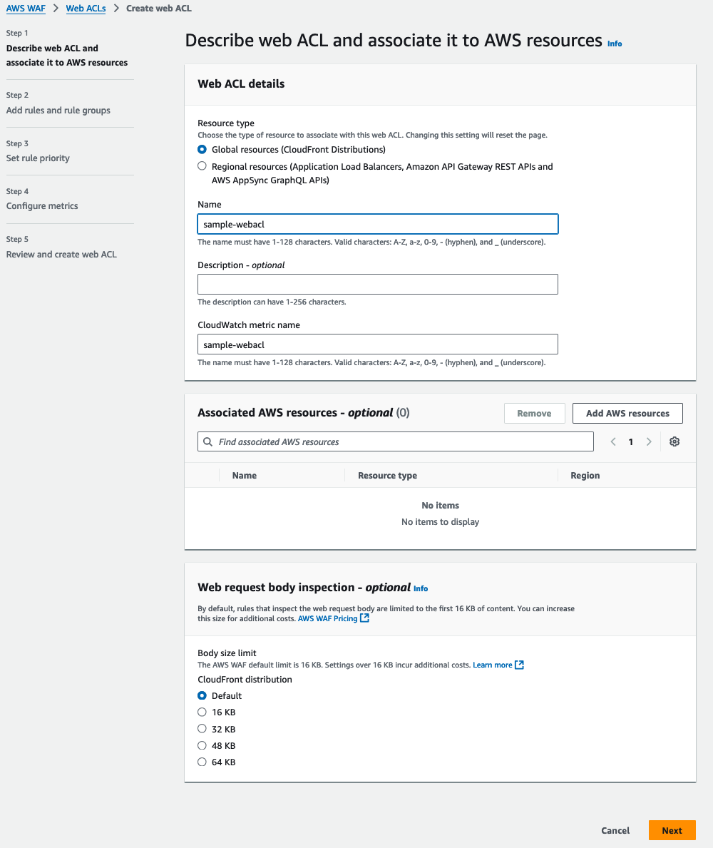Click the CloudWatch metric name field
The height and width of the screenshot is (848, 713).
pos(377,344)
